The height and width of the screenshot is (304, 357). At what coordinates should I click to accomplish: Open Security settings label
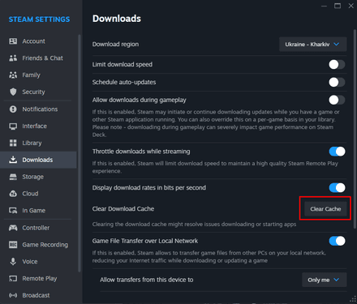[33, 92]
